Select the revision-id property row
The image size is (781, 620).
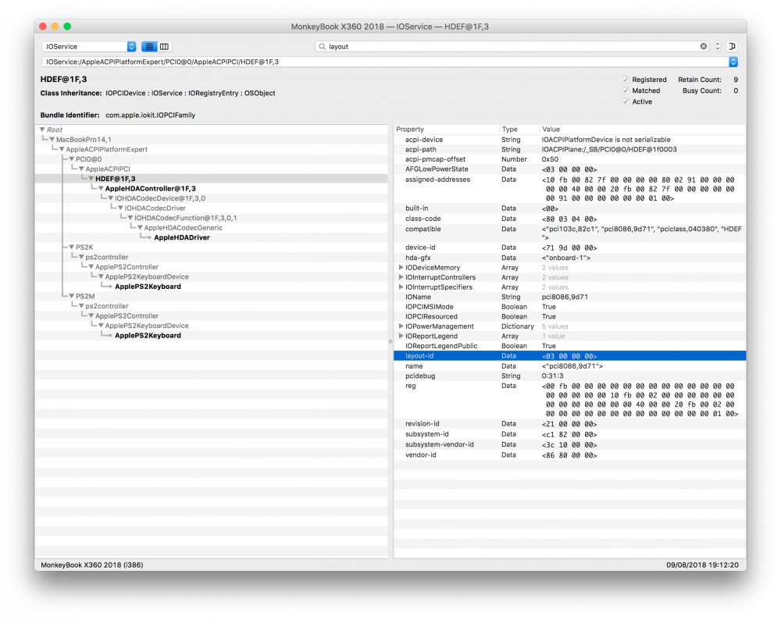pos(570,424)
